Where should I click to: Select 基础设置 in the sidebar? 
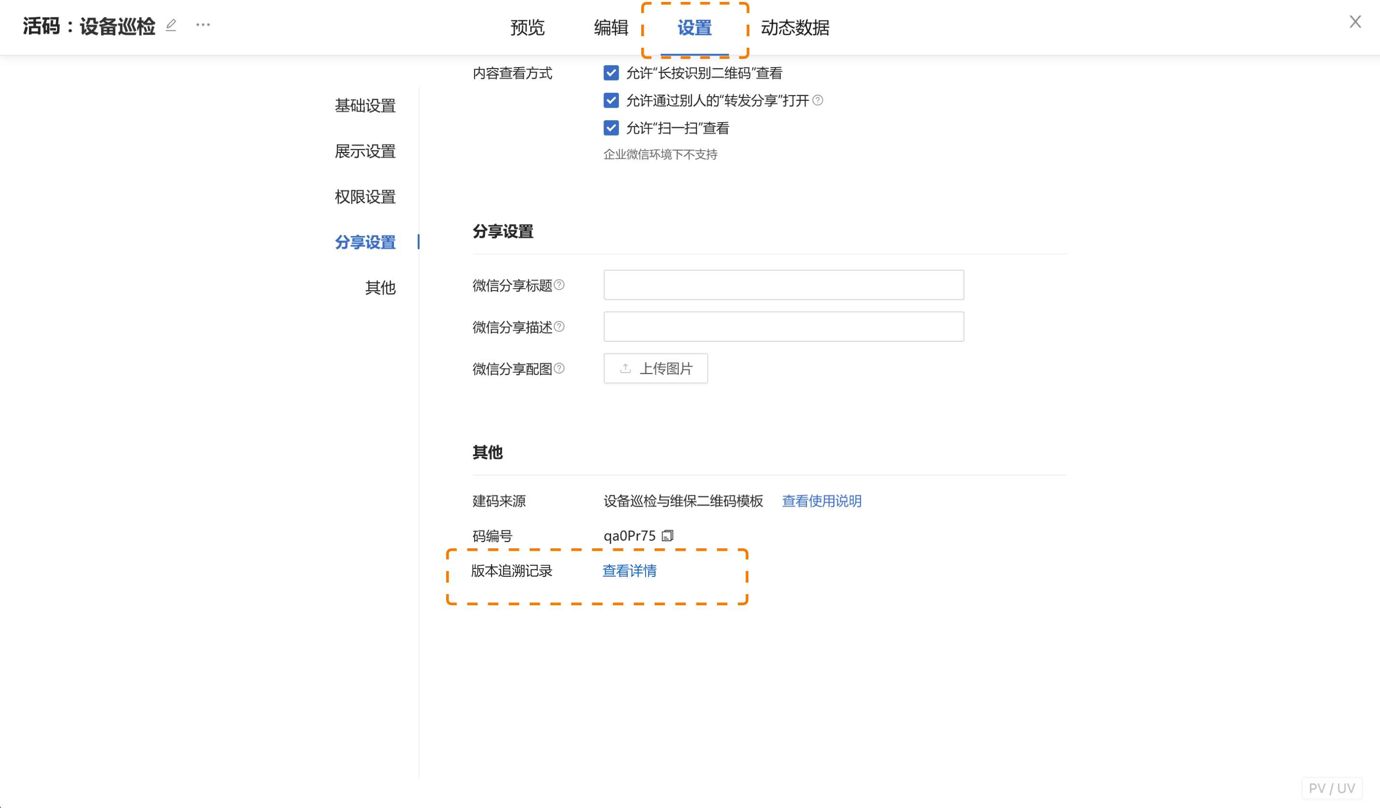pyautogui.click(x=366, y=106)
